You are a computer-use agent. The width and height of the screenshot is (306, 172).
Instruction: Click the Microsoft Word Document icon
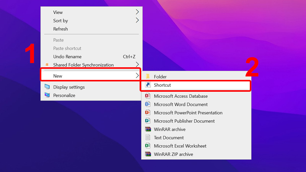[x=148, y=105]
